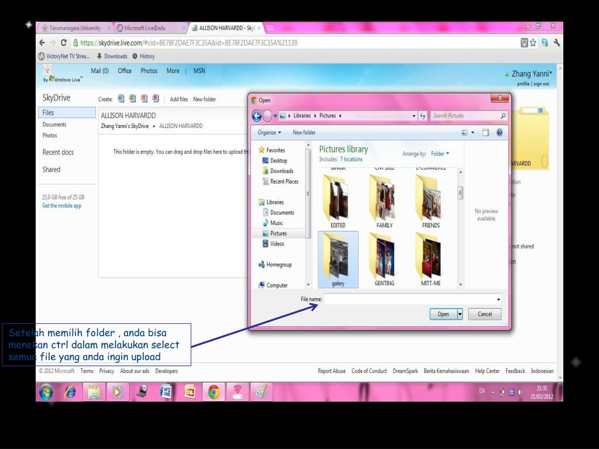599x449 pixels.
Task: Click the Search Pictures search box
Action: coord(465,116)
